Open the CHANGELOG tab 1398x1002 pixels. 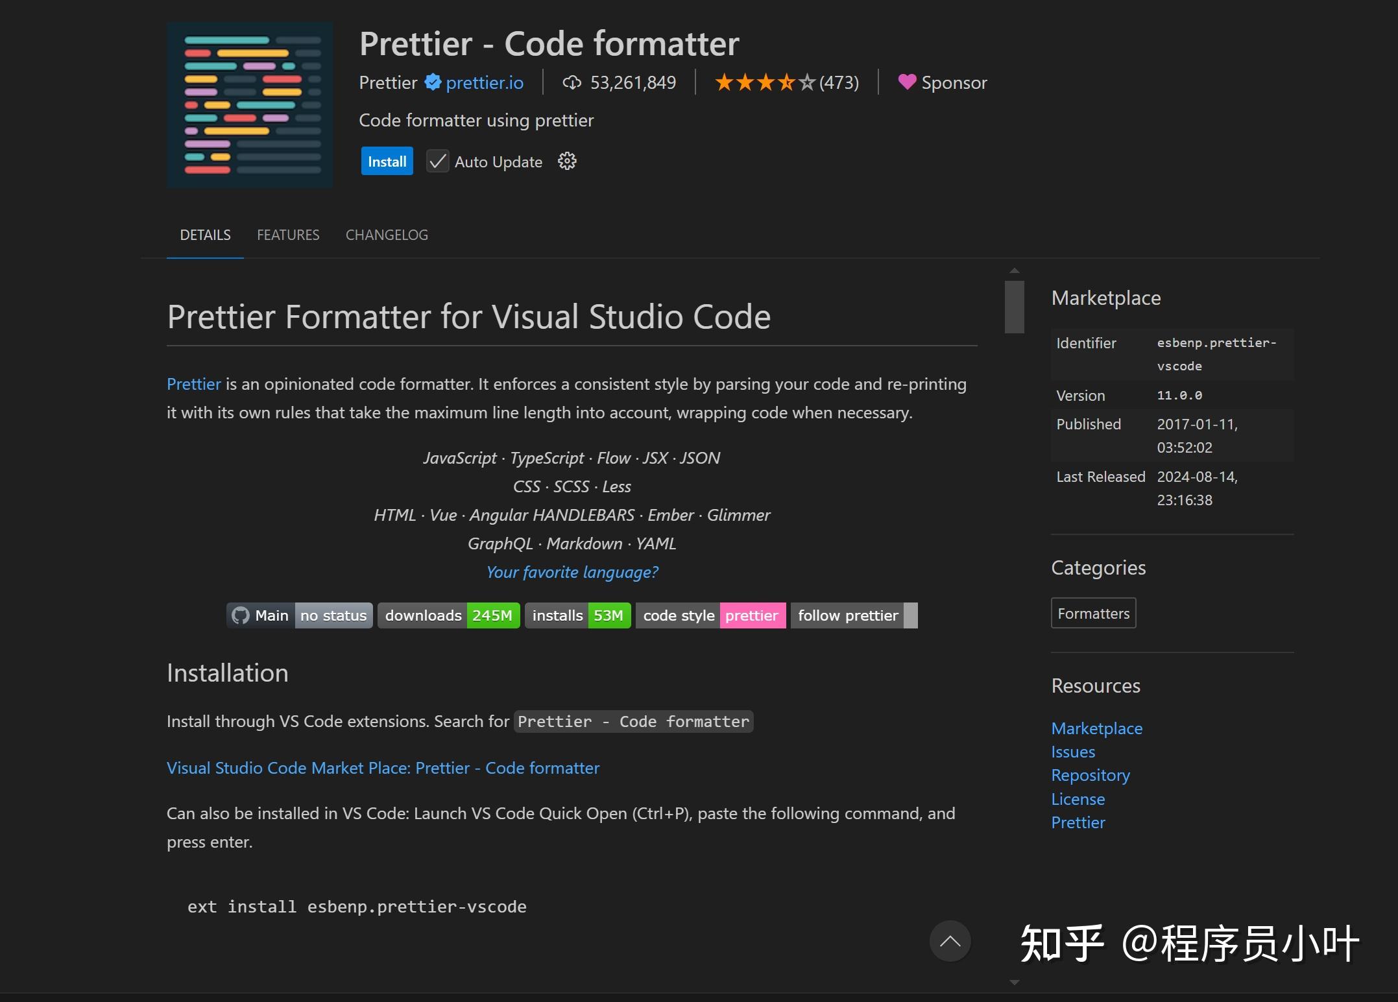pyautogui.click(x=387, y=235)
